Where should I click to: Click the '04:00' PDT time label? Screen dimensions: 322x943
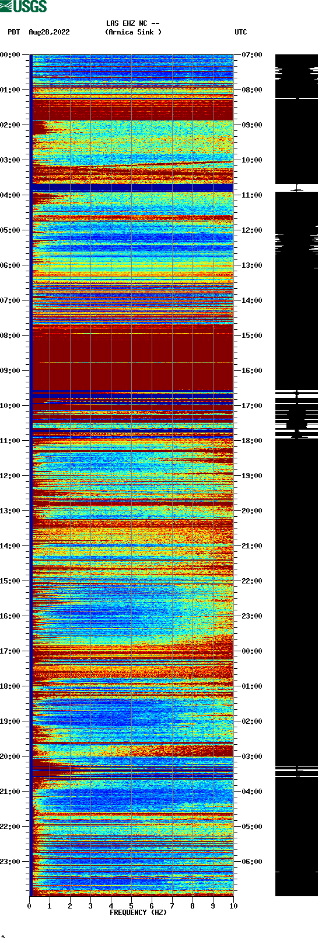[10, 195]
